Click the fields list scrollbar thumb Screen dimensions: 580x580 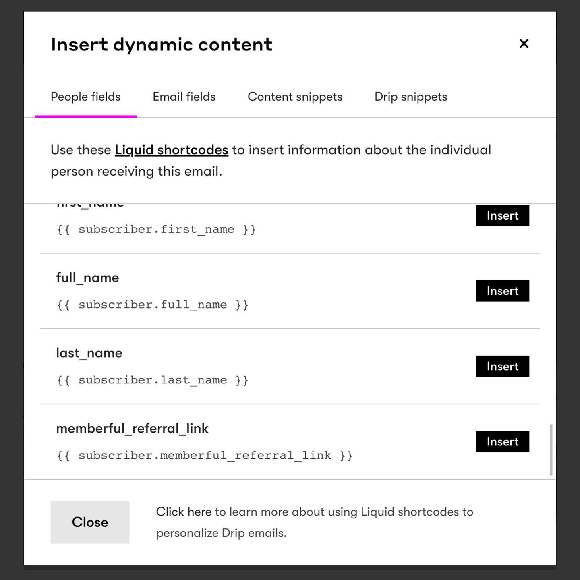[x=551, y=449]
